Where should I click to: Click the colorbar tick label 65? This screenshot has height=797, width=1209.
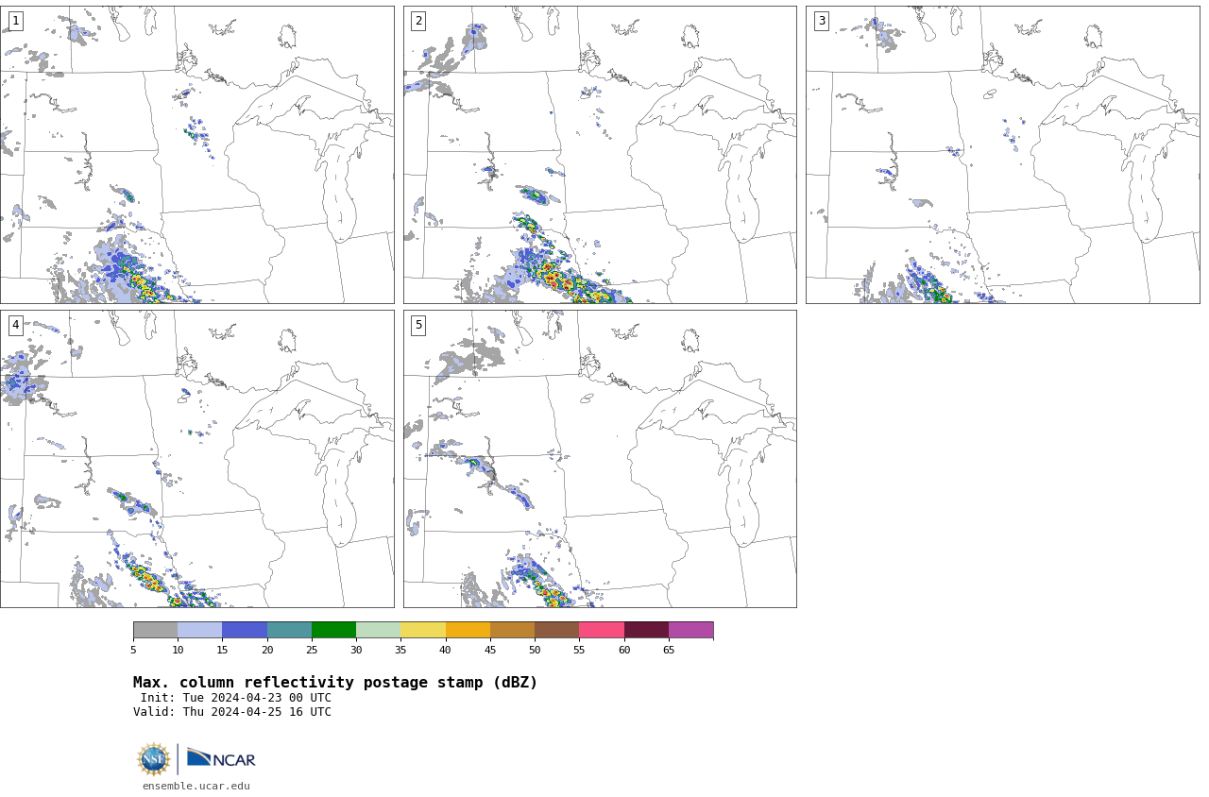click(x=669, y=650)
